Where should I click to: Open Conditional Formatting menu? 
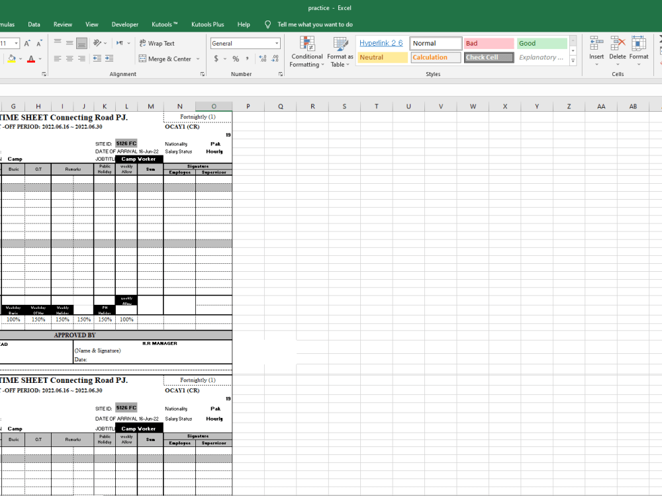307,52
